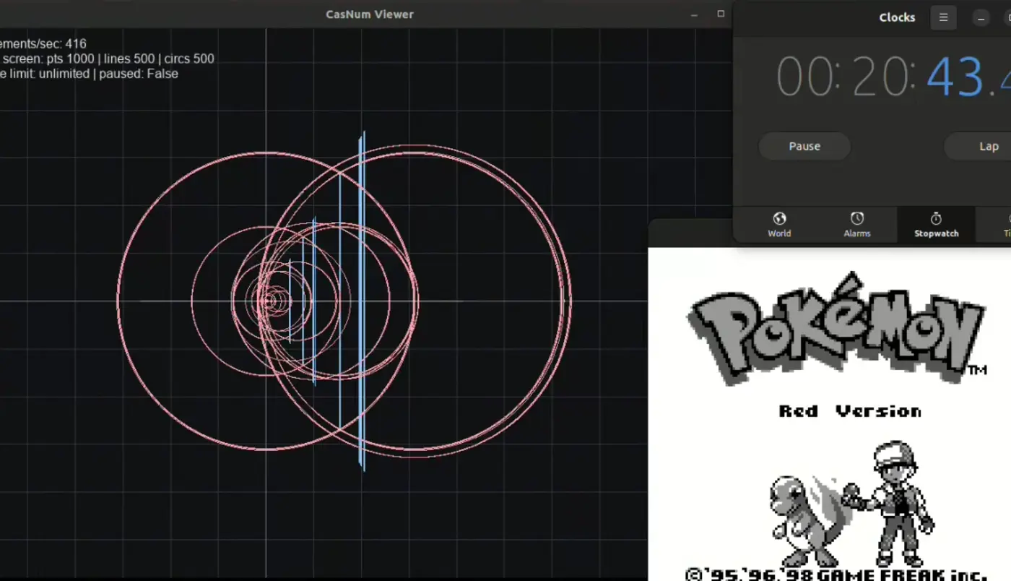Click the Charmander sprite
This screenshot has width=1011, height=581.
[x=800, y=518]
